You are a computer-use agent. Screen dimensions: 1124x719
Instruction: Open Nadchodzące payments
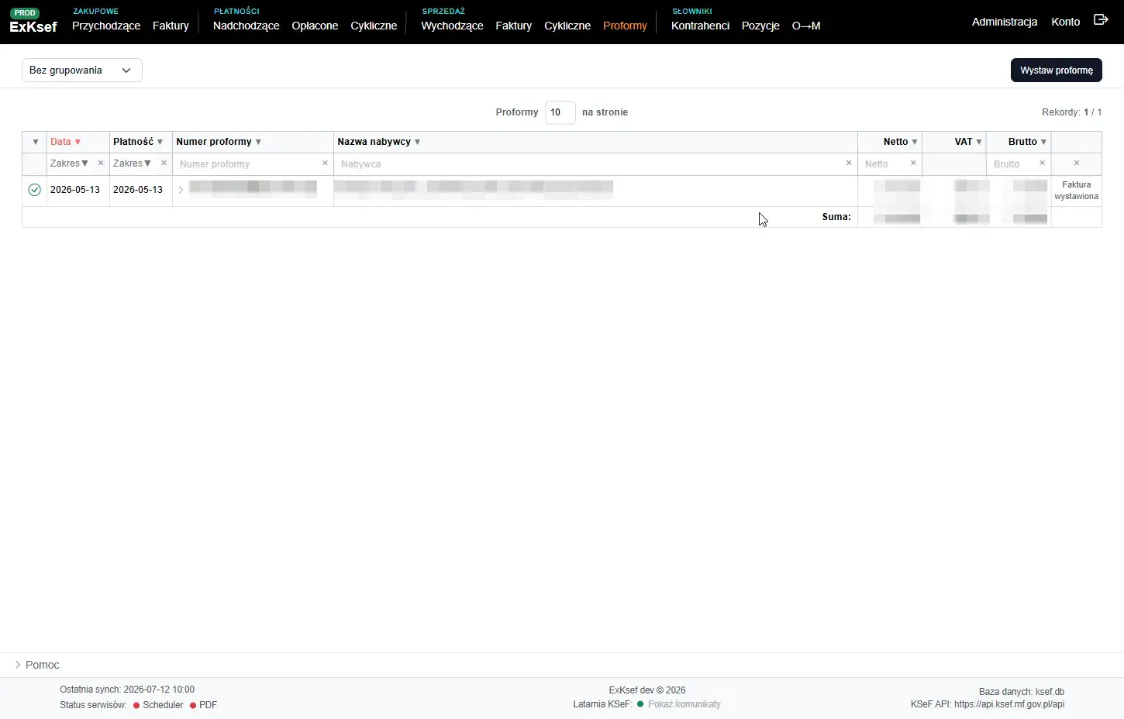click(246, 26)
